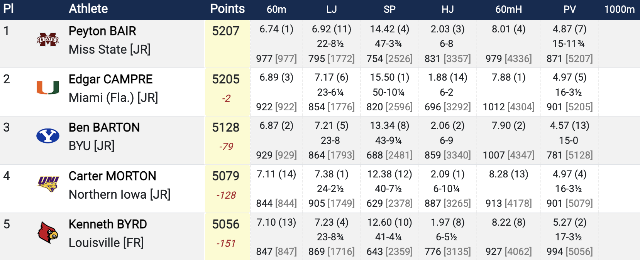Click the 60m column header
The width and height of the screenshot is (640, 260).
click(276, 9)
